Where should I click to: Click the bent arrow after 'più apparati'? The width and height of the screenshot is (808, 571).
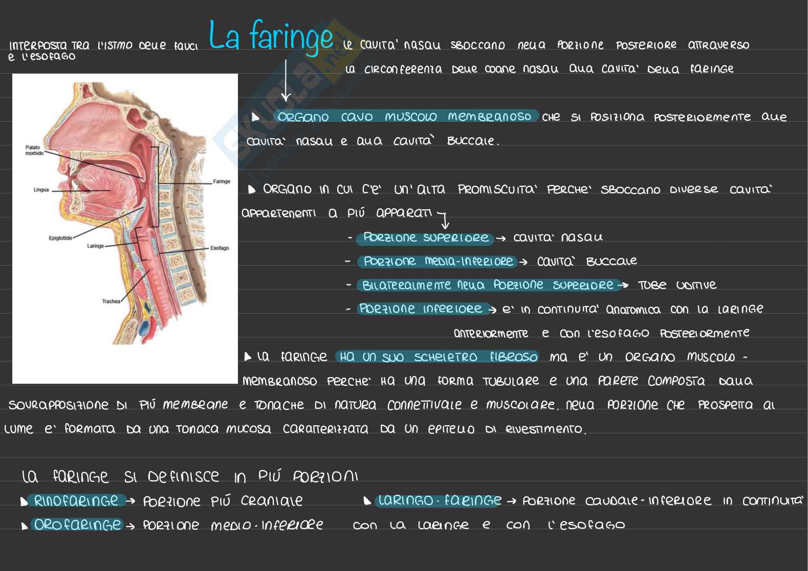click(443, 219)
